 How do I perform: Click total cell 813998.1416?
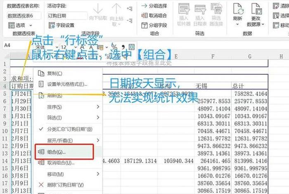click(x=251, y=161)
